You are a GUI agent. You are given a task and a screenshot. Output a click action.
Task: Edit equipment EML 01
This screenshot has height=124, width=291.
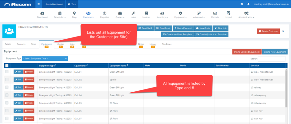click(x=18, y=72)
